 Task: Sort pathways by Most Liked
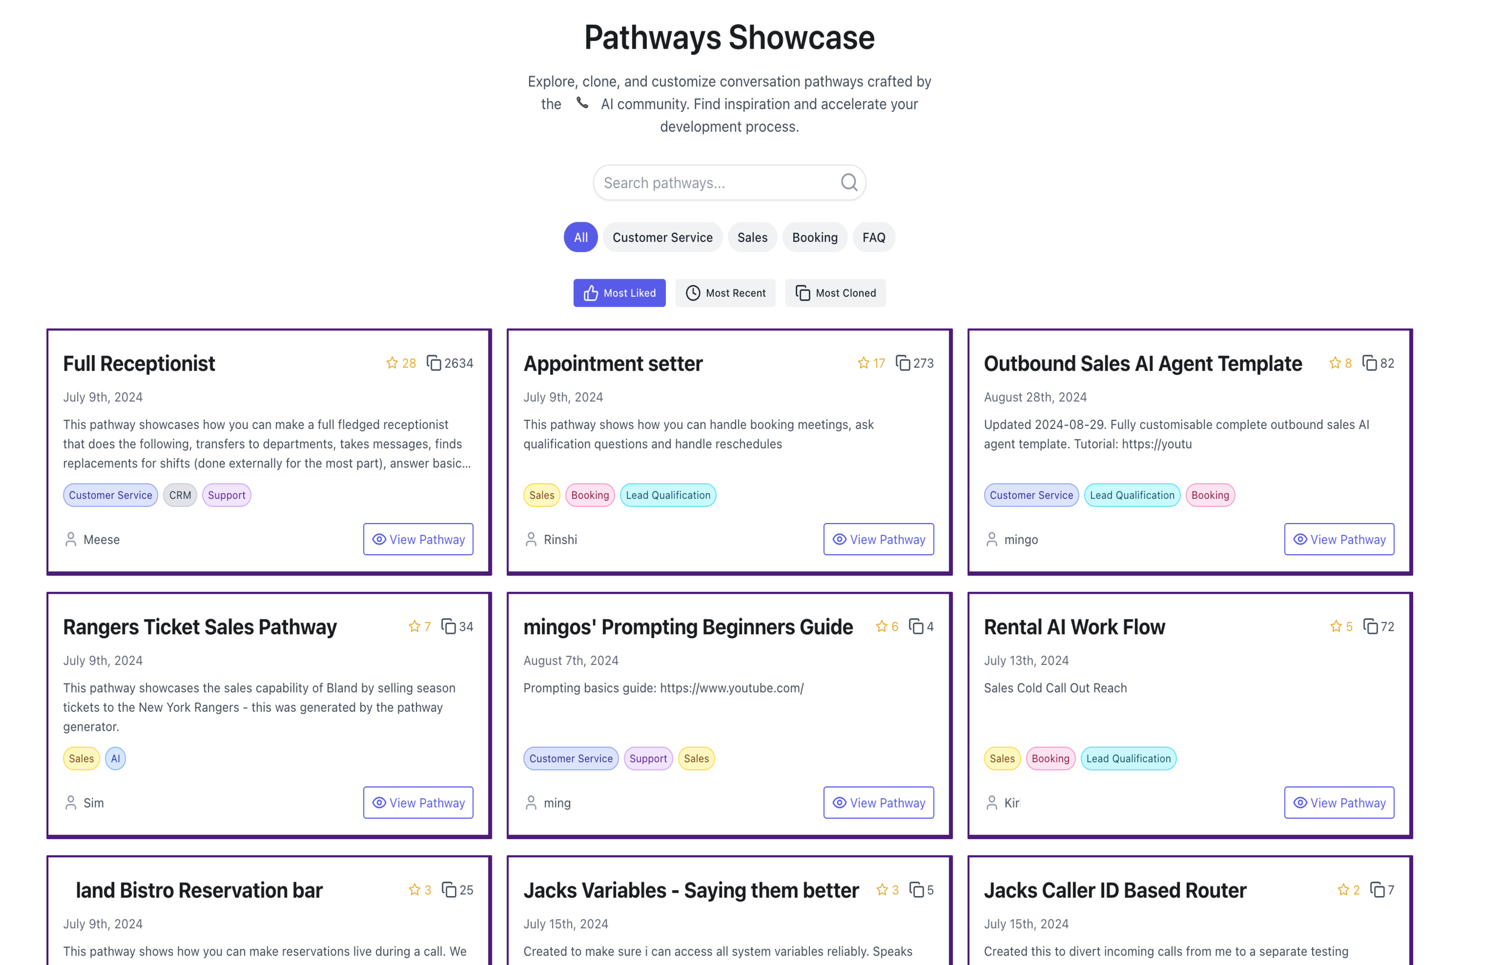pos(619,293)
